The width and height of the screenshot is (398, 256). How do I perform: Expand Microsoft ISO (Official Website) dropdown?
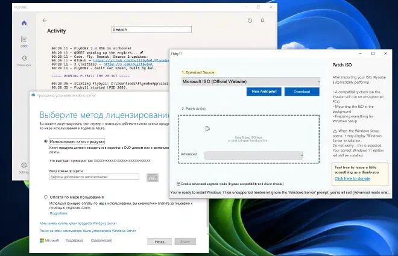click(x=251, y=81)
